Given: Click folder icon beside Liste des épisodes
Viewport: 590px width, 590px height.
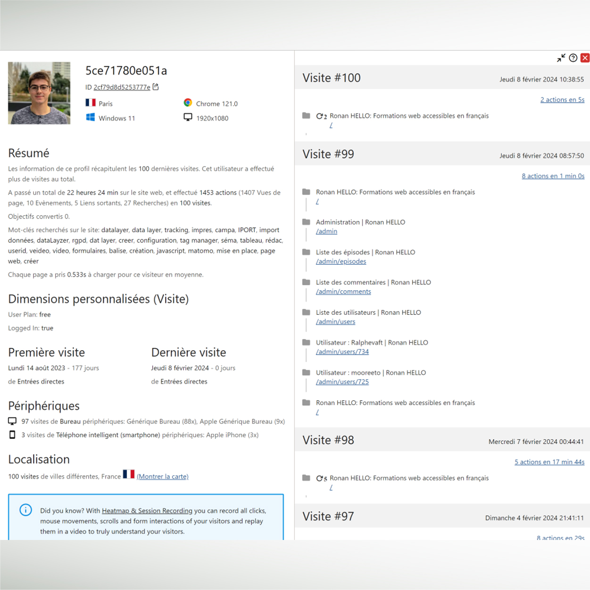Looking at the screenshot, I should (306, 252).
